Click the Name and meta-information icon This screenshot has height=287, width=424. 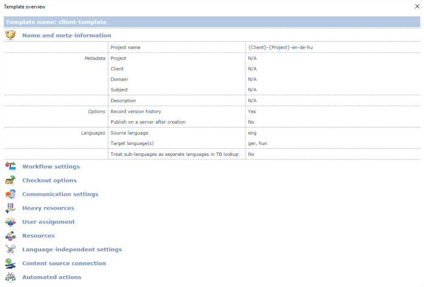(x=10, y=36)
